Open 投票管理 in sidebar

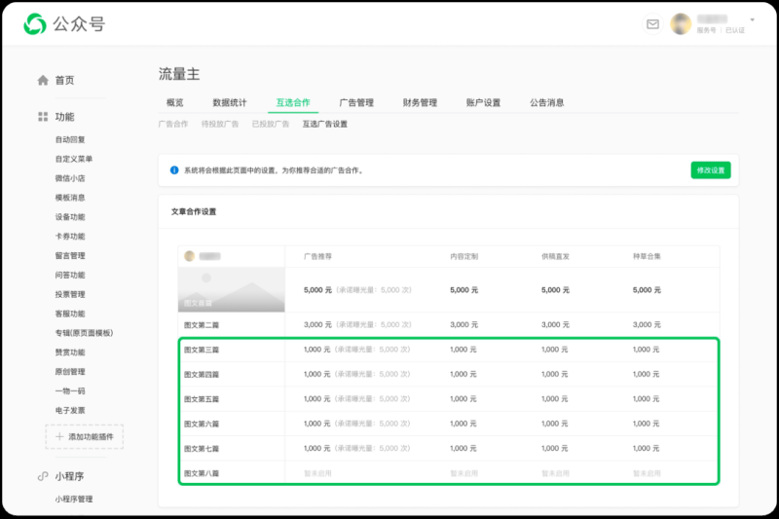[70, 294]
